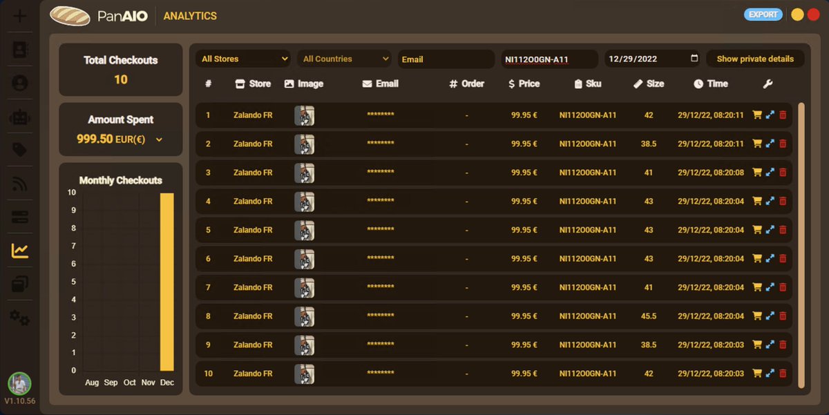Click the Store column header
This screenshot has width=829, height=415.
[x=253, y=84]
